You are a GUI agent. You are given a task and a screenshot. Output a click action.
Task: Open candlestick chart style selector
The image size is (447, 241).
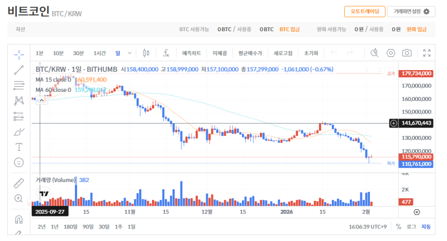(x=146, y=53)
